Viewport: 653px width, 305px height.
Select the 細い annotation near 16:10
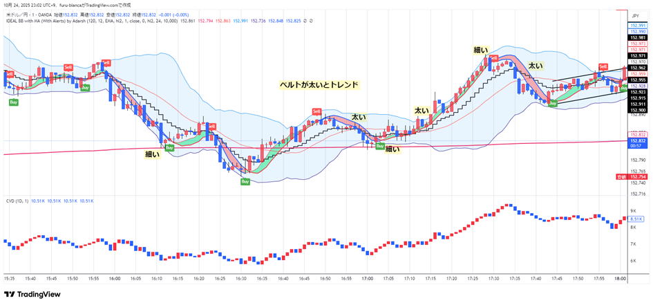point(153,154)
